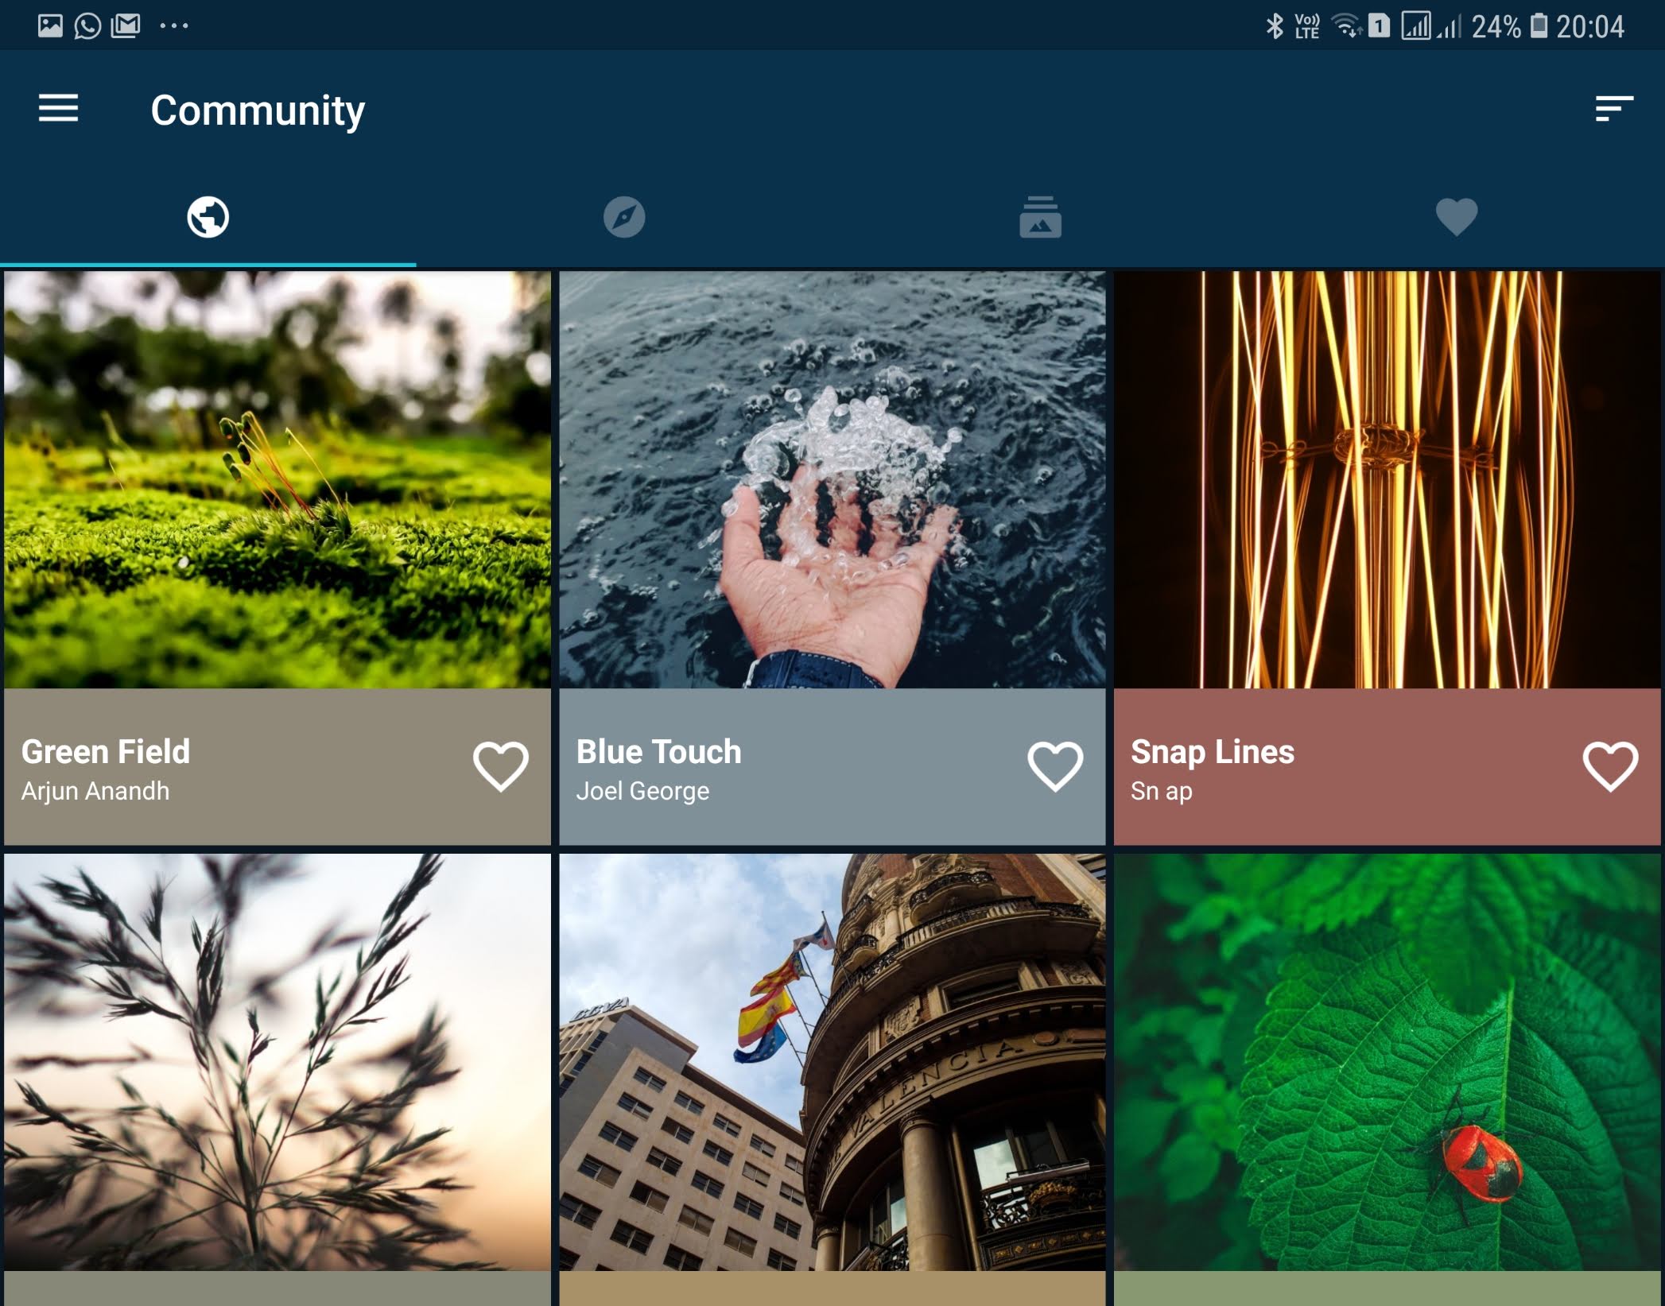Tap author name Joel George
This screenshot has height=1306, width=1665.
(x=642, y=791)
